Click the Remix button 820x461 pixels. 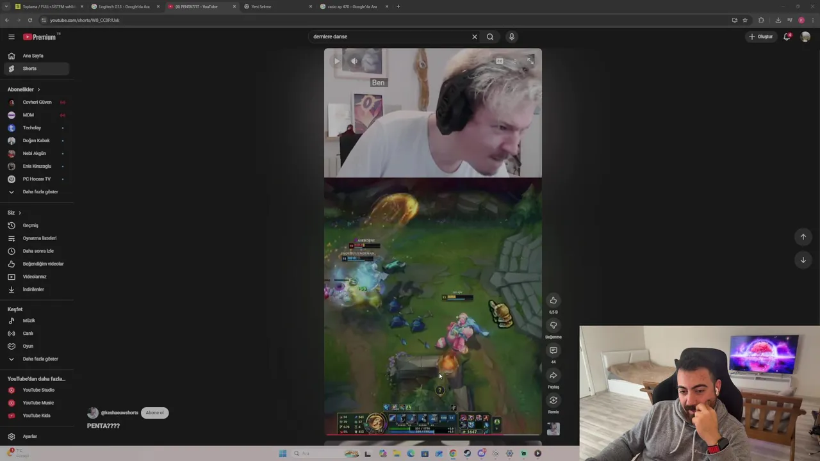click(x=553, y=400)
